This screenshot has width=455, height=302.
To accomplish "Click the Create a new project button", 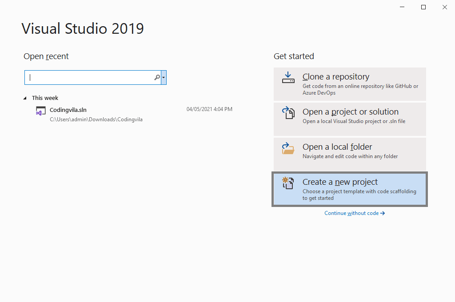I will [x=350, y=188].
